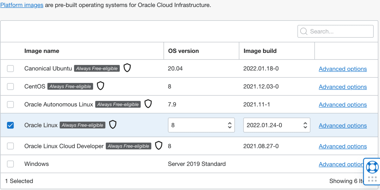Open Advanced options for Oracle Linux Cloud Developer
380x190 pixels.
(x=343, y=146)
